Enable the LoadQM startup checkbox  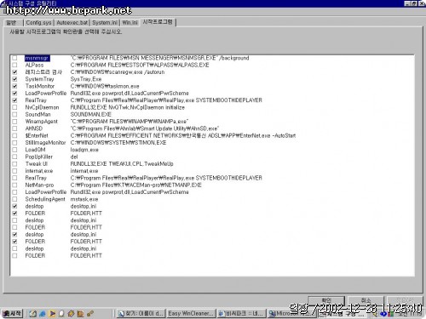tap(14, 150)
